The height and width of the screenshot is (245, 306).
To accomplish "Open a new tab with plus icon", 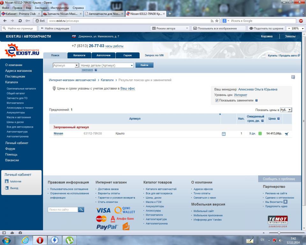I will click(x=170, y=14).
